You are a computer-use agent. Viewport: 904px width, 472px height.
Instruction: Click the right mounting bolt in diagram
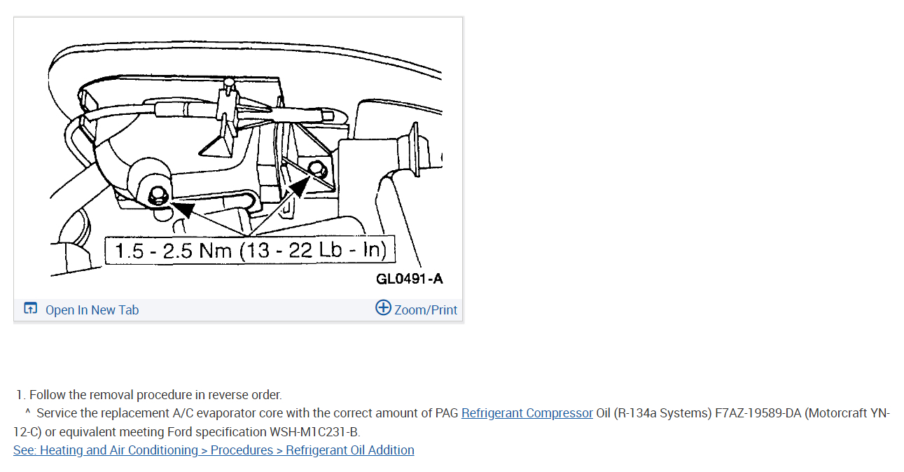click(317, 168)
